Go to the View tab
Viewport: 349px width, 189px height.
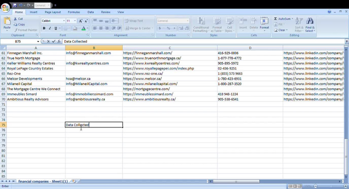(x=121, y=12)
